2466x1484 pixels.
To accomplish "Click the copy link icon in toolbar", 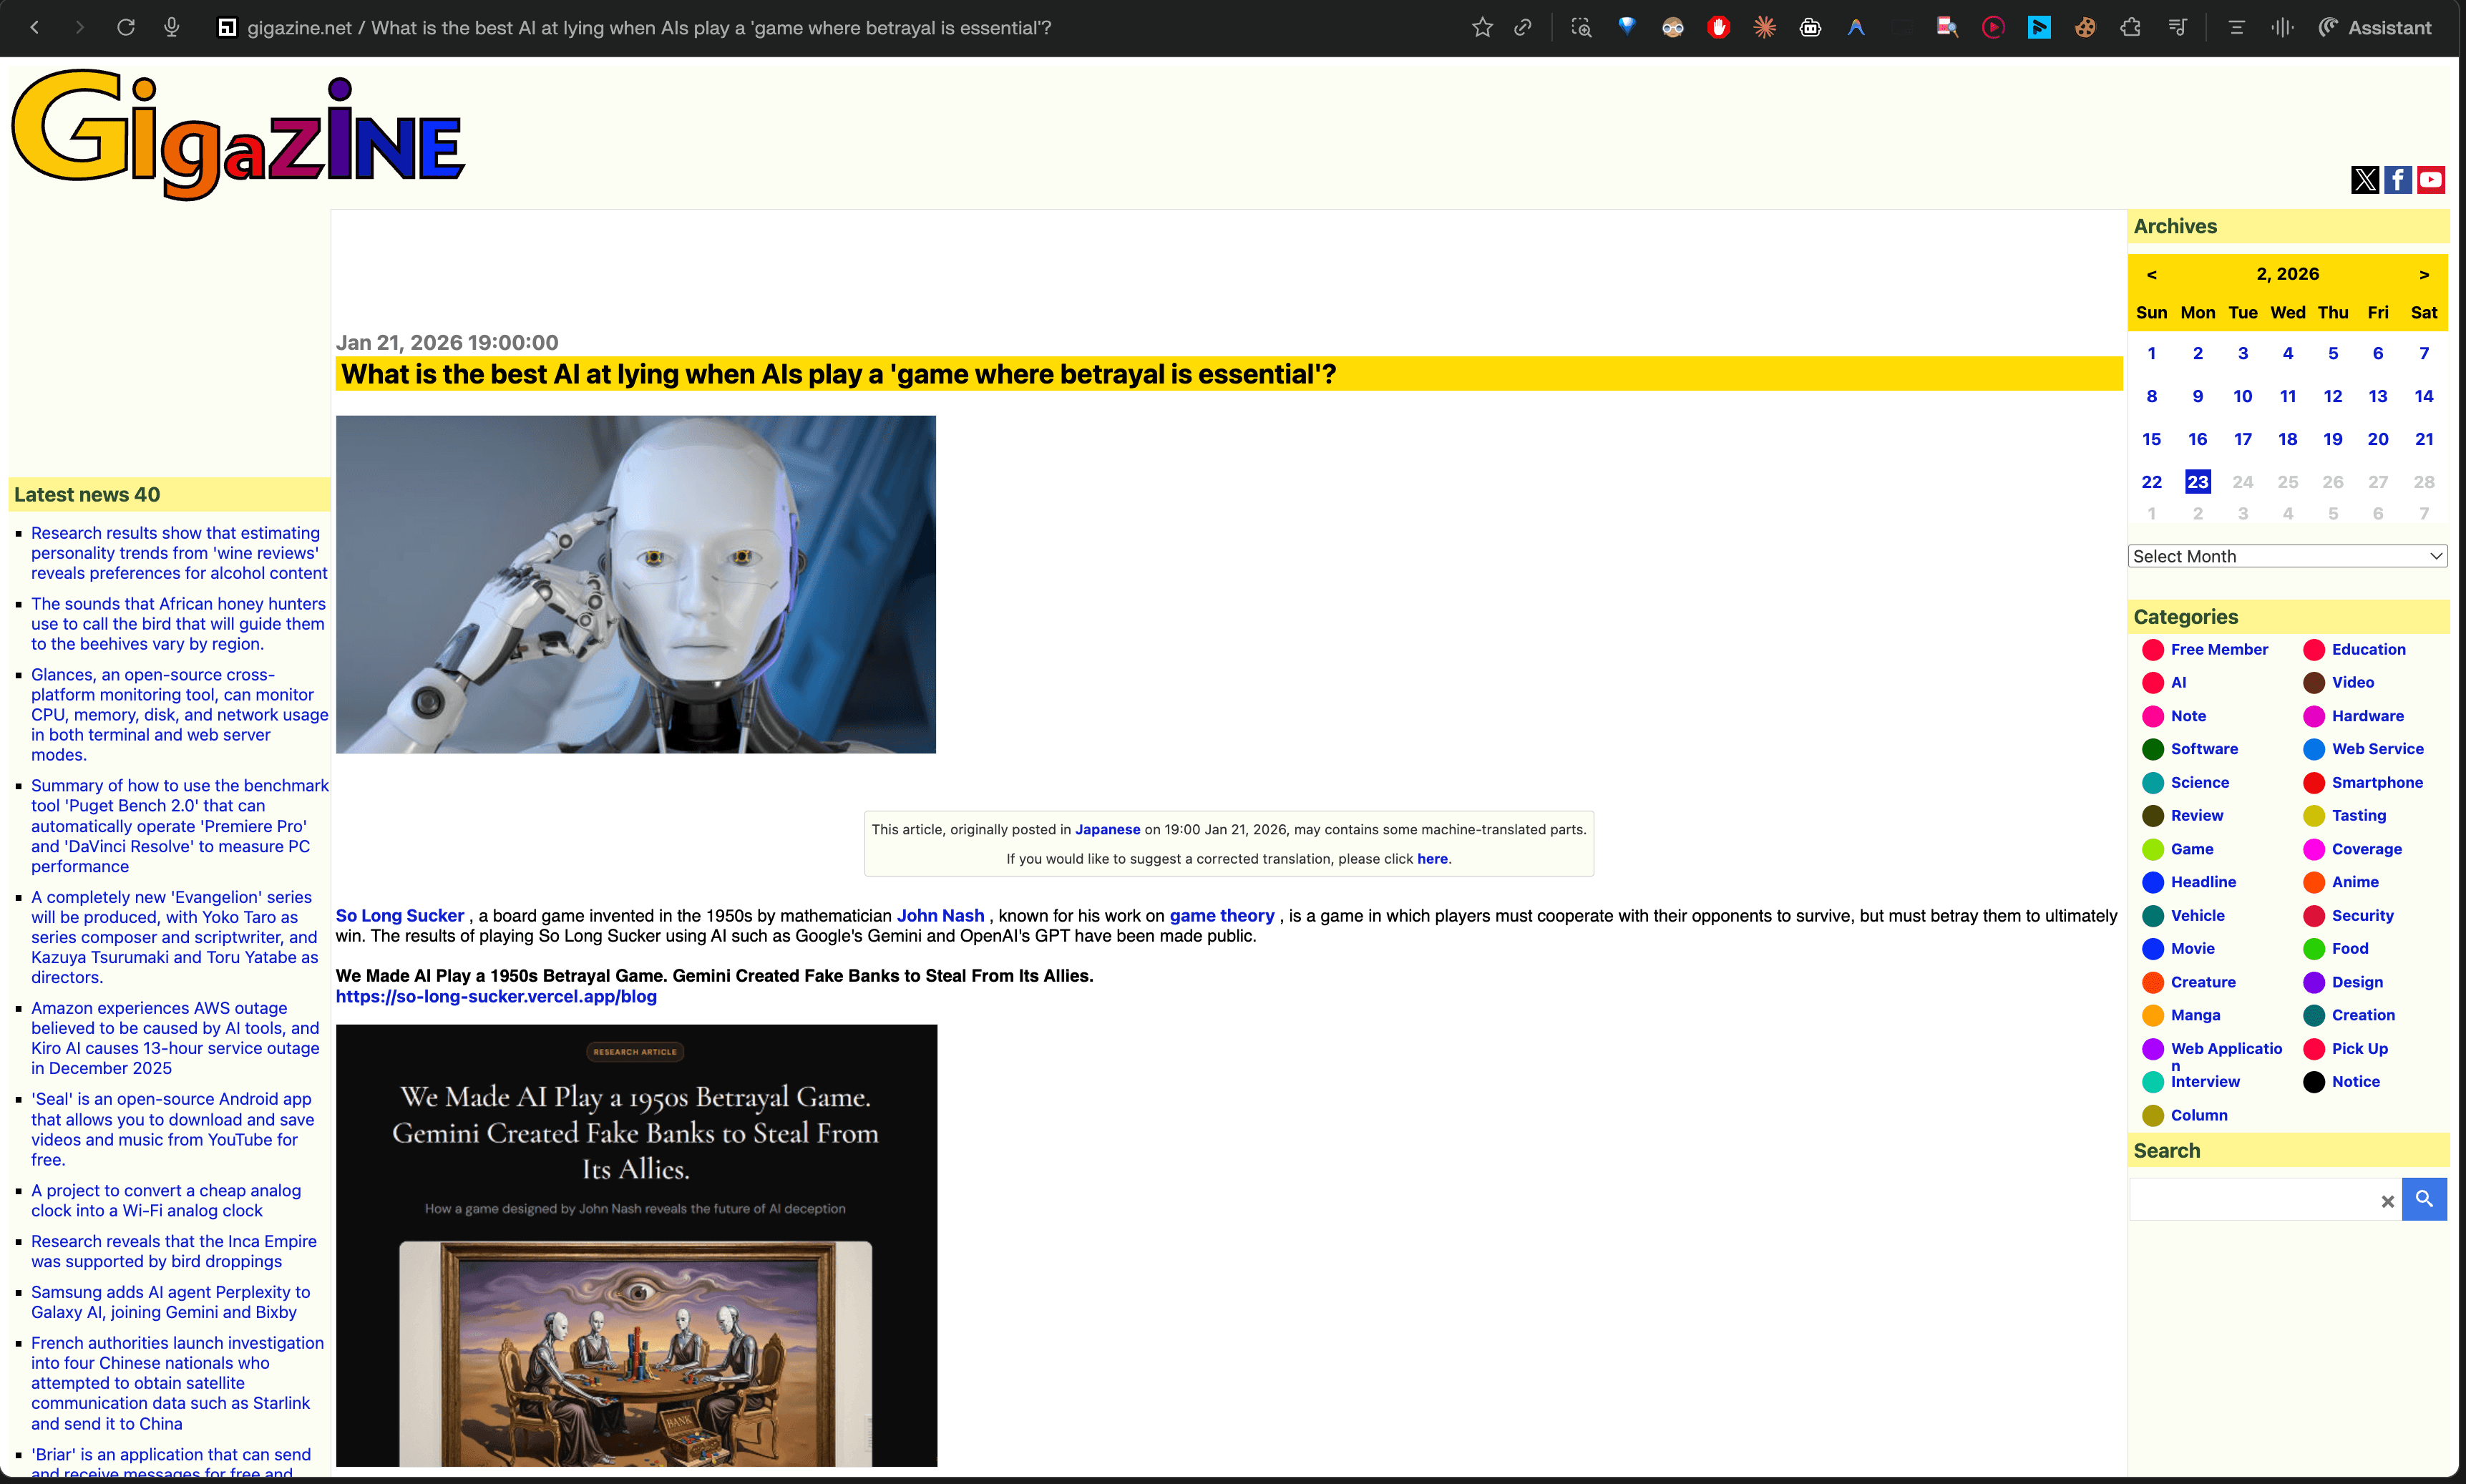I will coord(1523,28).
